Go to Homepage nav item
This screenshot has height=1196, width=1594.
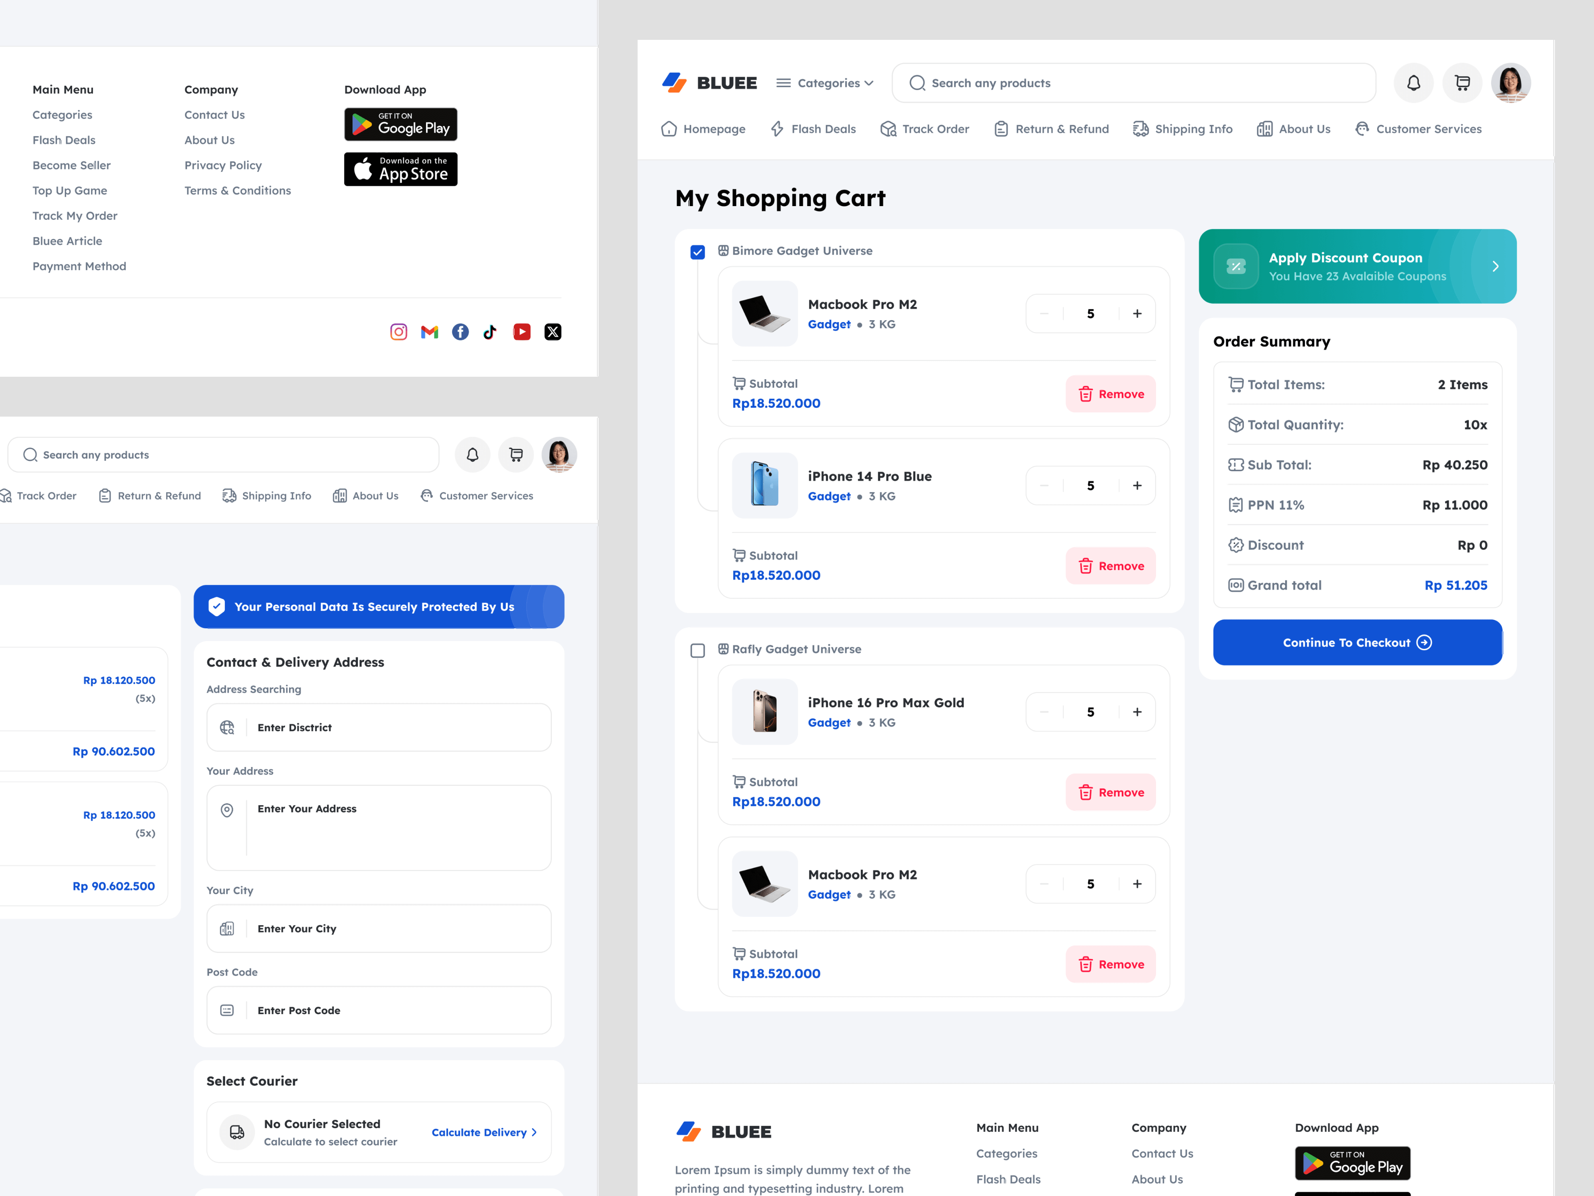pos(703,129)
